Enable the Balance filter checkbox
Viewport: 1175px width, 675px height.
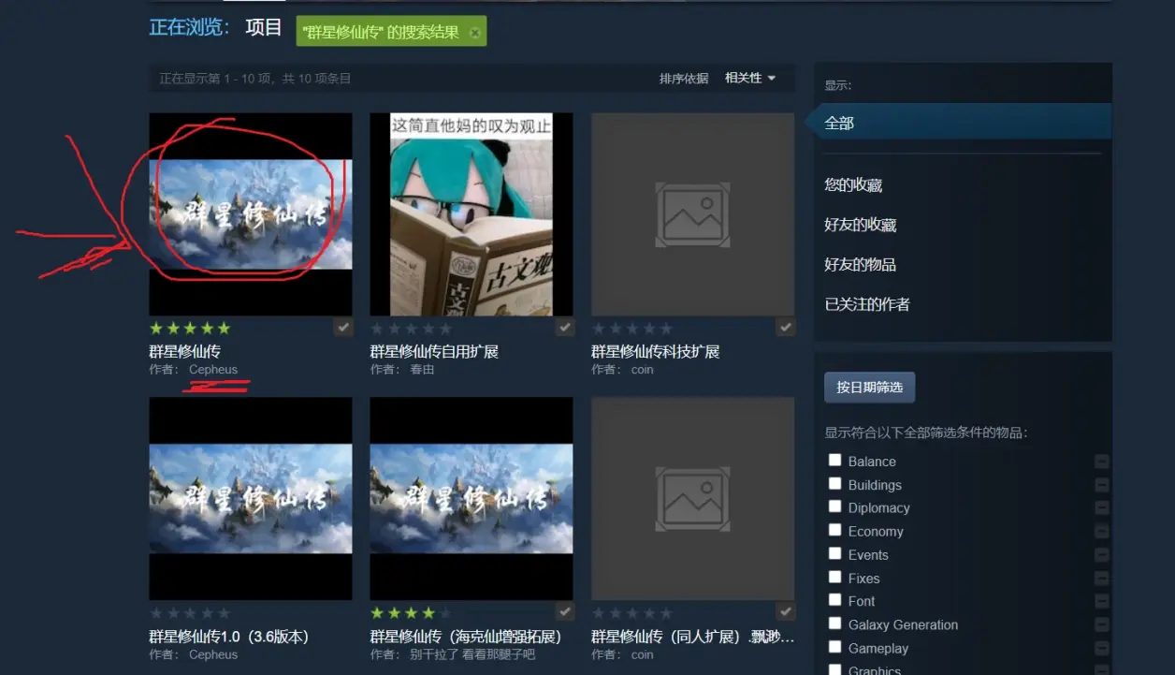(x=834, y=460)
